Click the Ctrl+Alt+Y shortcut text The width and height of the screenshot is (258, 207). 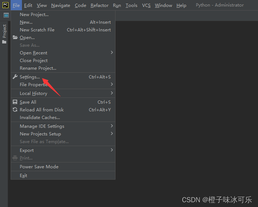click(100, 110)
